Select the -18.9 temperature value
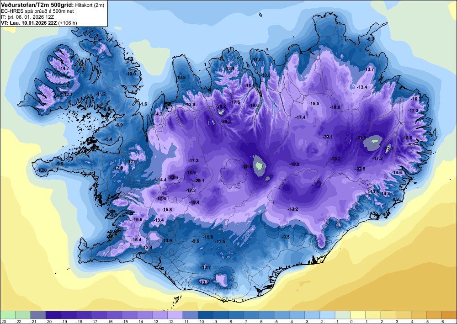This screenshot has width=457, height=324. pyautogui.click(x=191, y=172)
